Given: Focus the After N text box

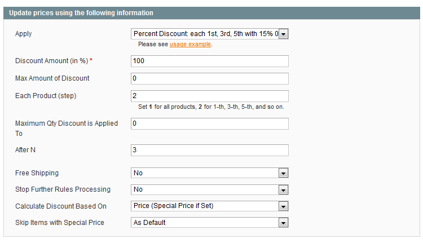Looking at the screenshot, I should click(x=210, y=150).
